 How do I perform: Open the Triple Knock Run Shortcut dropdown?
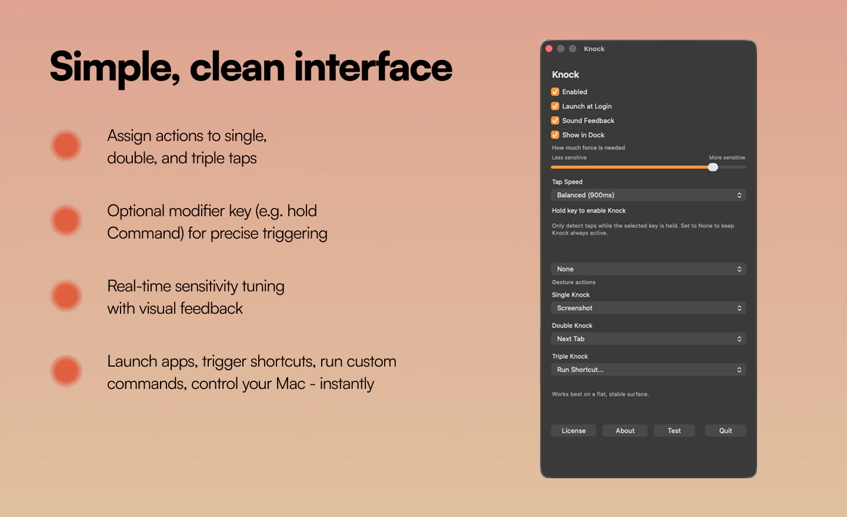click(648, 370)
